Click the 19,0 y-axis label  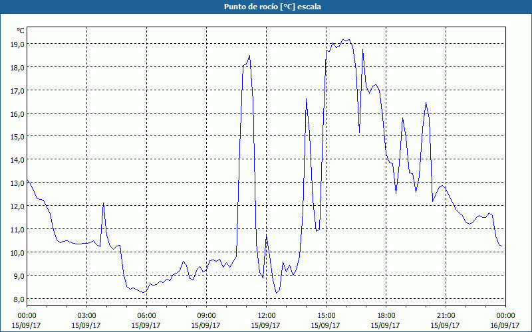tap(17, 44)
